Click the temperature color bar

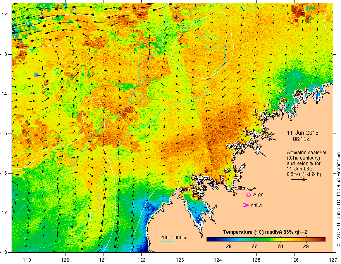pos(266,240)
